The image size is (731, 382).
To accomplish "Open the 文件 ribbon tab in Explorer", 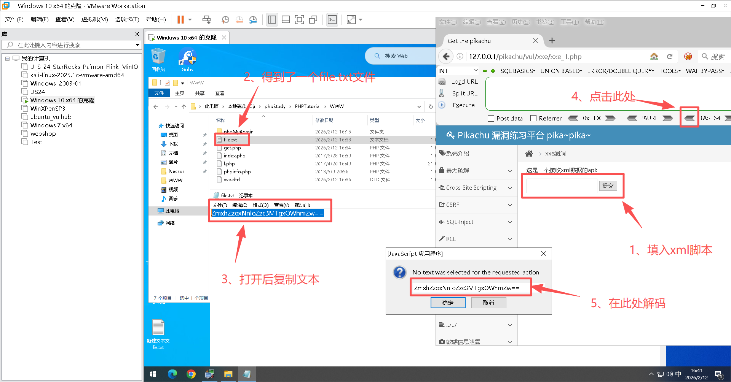I will [159, 93].
